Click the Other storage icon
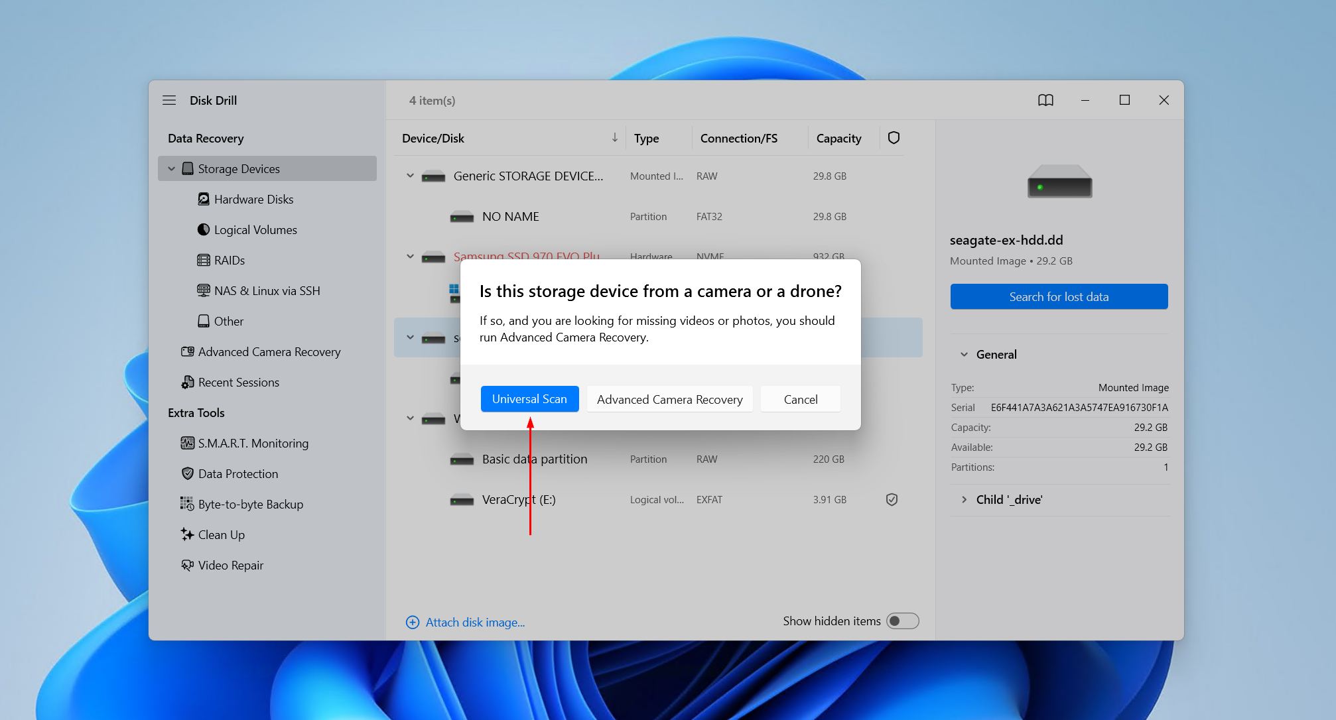 coord(204,321)
